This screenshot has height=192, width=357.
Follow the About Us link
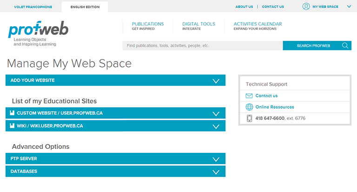pos(244,7)
